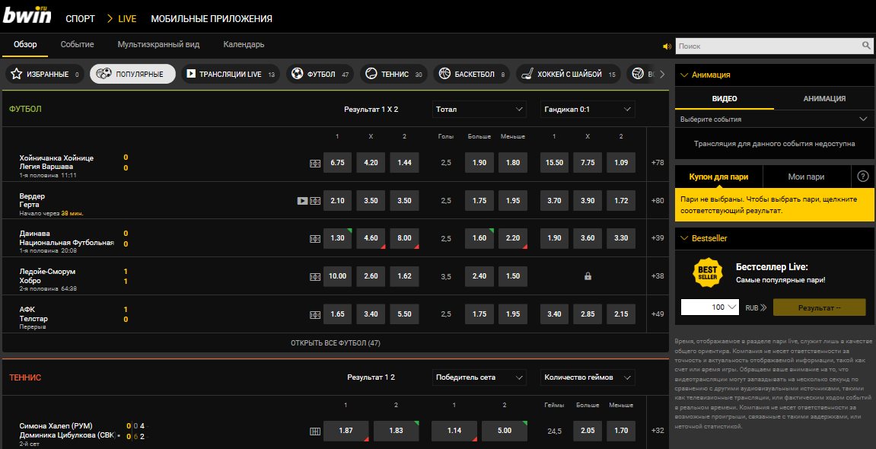Open bet slip help question icon
The height and width of the screenshot is (449, 876).
[x=862, y=177]
